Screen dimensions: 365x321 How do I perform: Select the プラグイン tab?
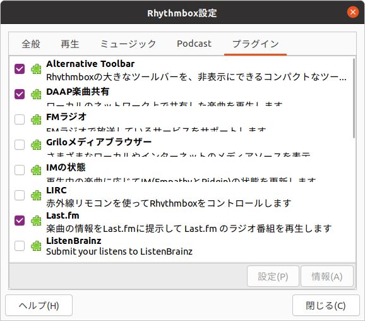click(x=255, y=44)
